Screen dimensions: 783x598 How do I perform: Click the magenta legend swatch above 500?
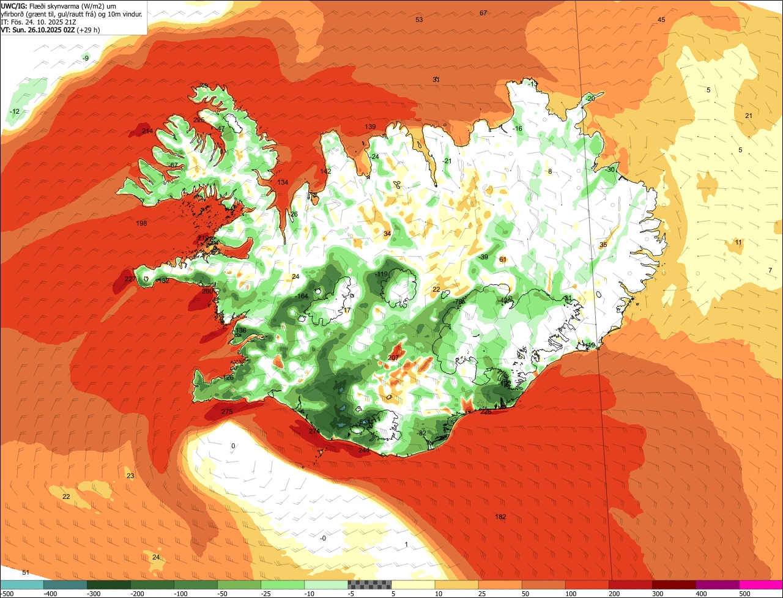tap(761, 585)
